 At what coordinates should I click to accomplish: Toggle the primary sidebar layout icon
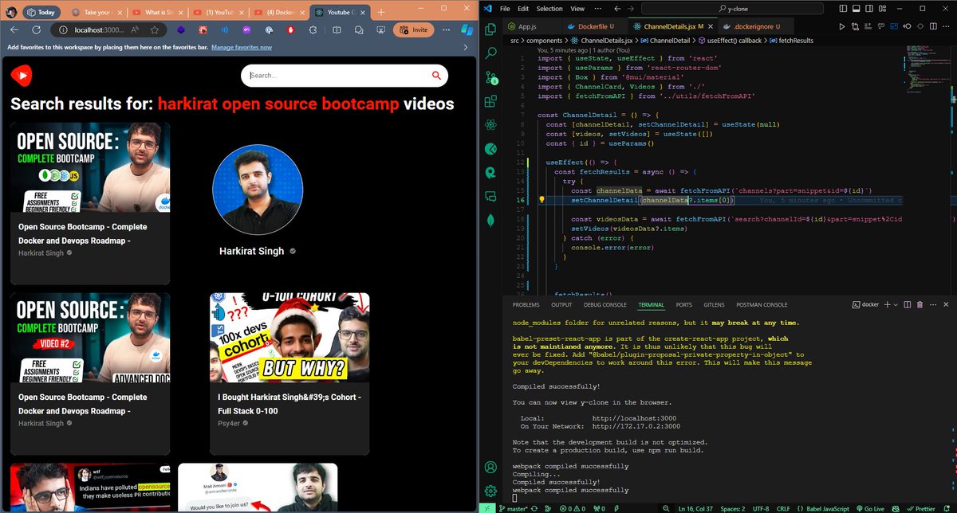point(844,8)
